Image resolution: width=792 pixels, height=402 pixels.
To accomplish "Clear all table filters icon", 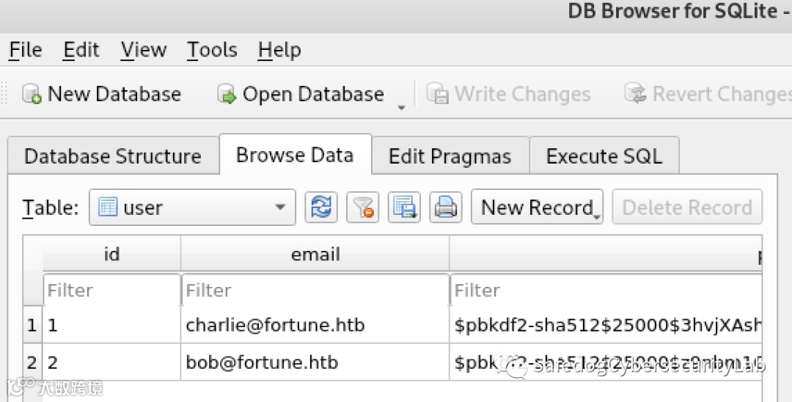I will (x=362, y=208).
